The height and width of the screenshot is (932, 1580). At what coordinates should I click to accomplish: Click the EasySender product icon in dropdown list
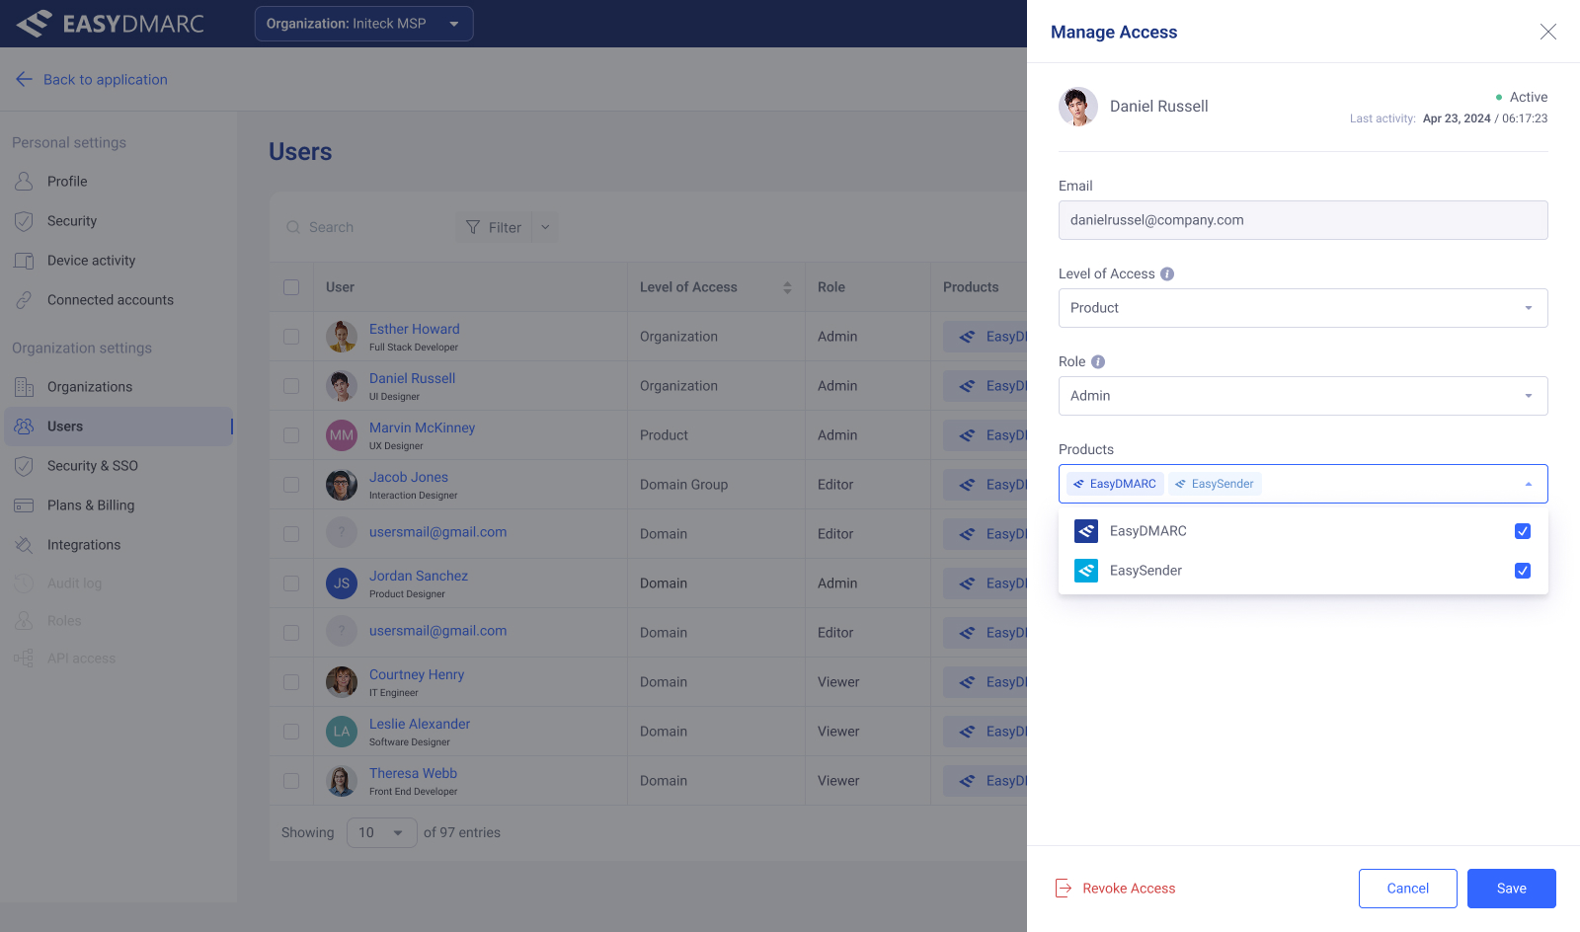[x=1086, y=571]
